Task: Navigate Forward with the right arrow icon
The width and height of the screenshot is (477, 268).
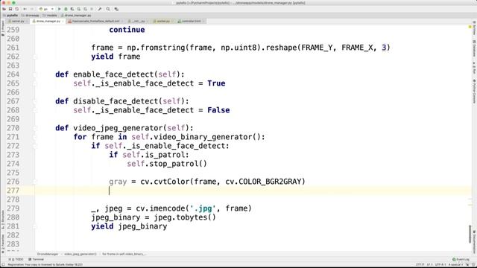Action: [x=31, y=9]
